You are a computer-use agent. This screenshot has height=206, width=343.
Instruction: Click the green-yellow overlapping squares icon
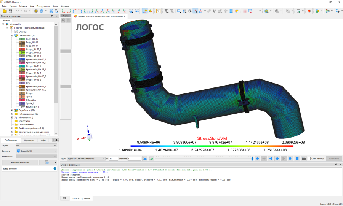coord(317,11)
